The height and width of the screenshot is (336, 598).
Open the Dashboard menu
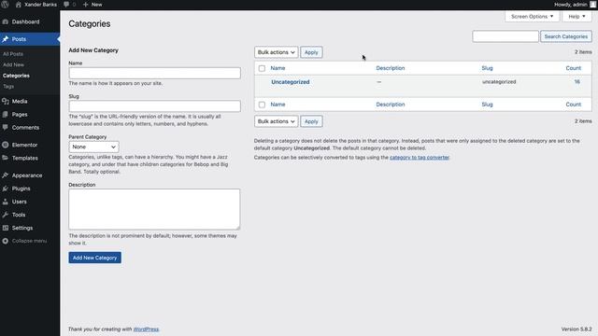click(x=25, y=21)
